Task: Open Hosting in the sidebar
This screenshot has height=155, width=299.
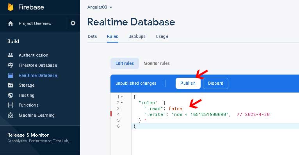Action: (27, 95)
